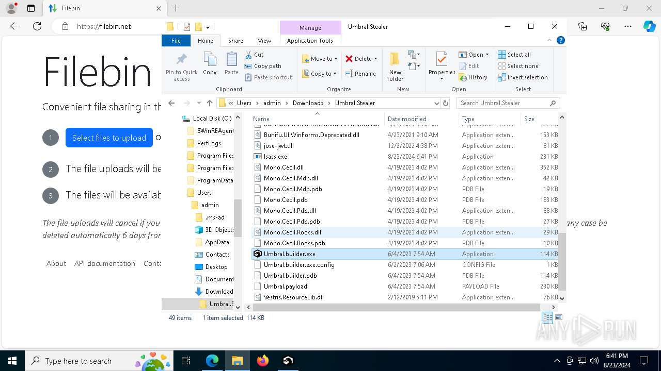Click the Rename command

(360, 74)
